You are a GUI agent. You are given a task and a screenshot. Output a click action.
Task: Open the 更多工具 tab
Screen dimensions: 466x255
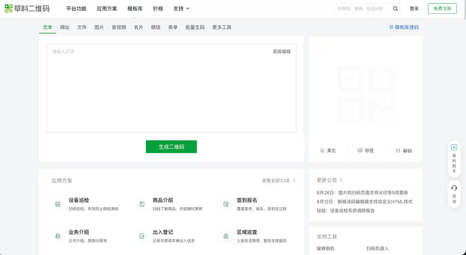(x=222, y=27)
